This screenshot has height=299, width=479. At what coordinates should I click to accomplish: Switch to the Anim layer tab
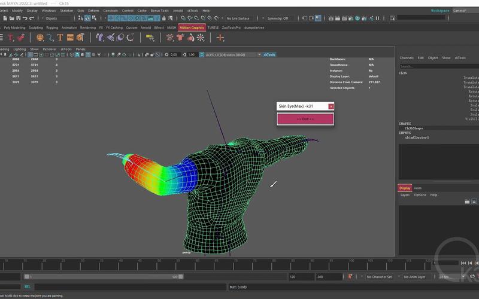pos(418,188)
